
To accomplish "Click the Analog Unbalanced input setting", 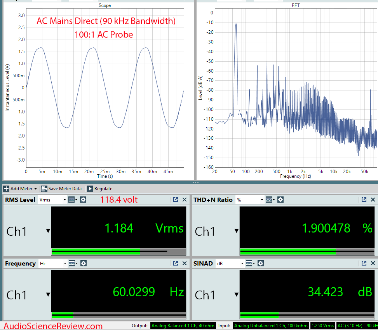I will pos(271,326).
